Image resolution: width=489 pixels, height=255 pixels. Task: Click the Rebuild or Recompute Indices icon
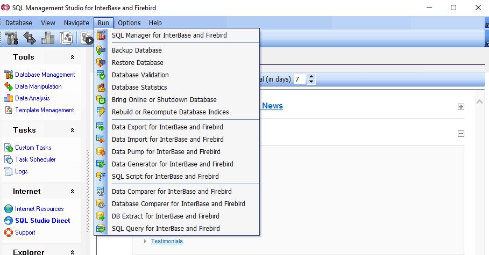point(101,112)
